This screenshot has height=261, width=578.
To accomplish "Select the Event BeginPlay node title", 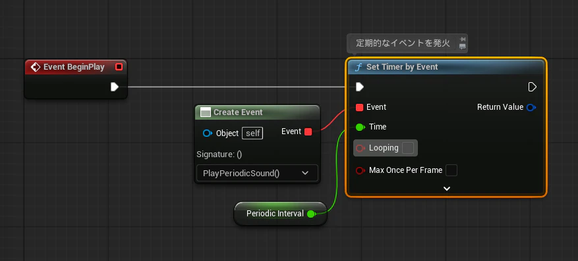I will tap(74, 67).
